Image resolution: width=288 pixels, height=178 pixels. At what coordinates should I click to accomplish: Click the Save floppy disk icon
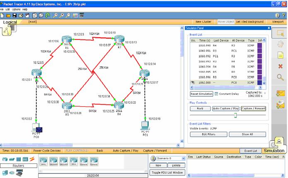click(15, 15)
